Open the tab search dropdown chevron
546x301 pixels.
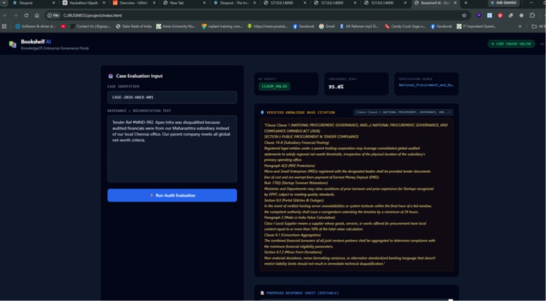point(4,3)
